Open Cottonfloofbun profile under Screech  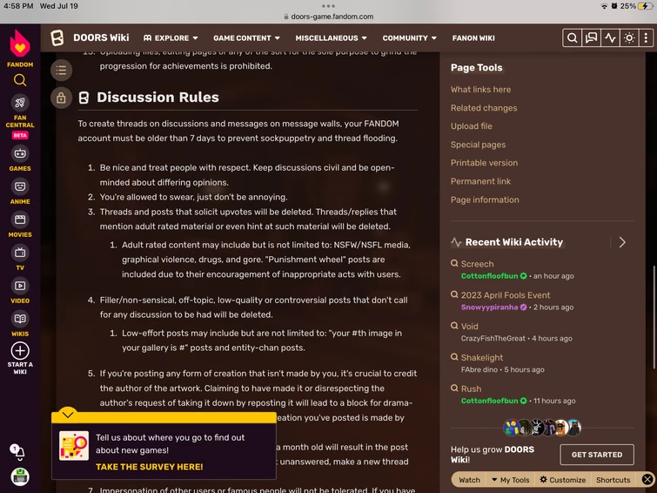pyautogui.click(x=489, y=276)
